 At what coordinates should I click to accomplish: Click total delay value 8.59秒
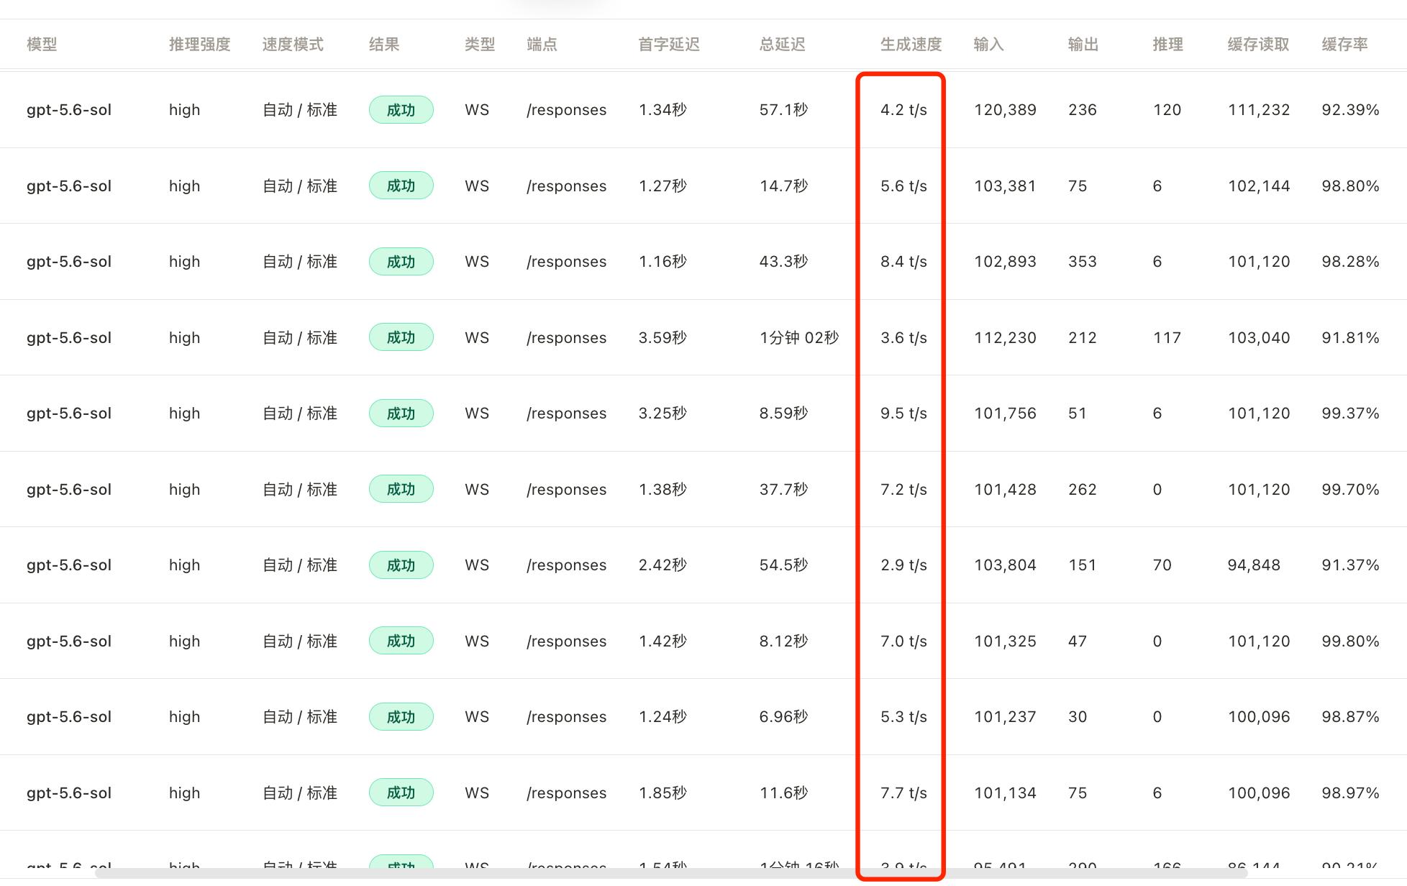pos(784,414)
